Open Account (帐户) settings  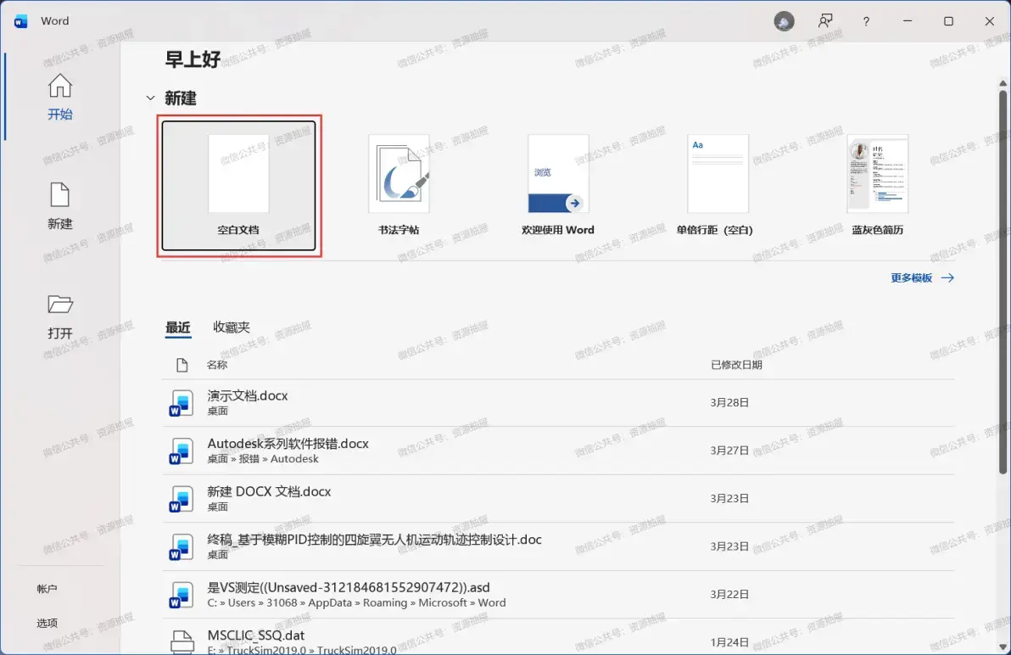(47, 589)
